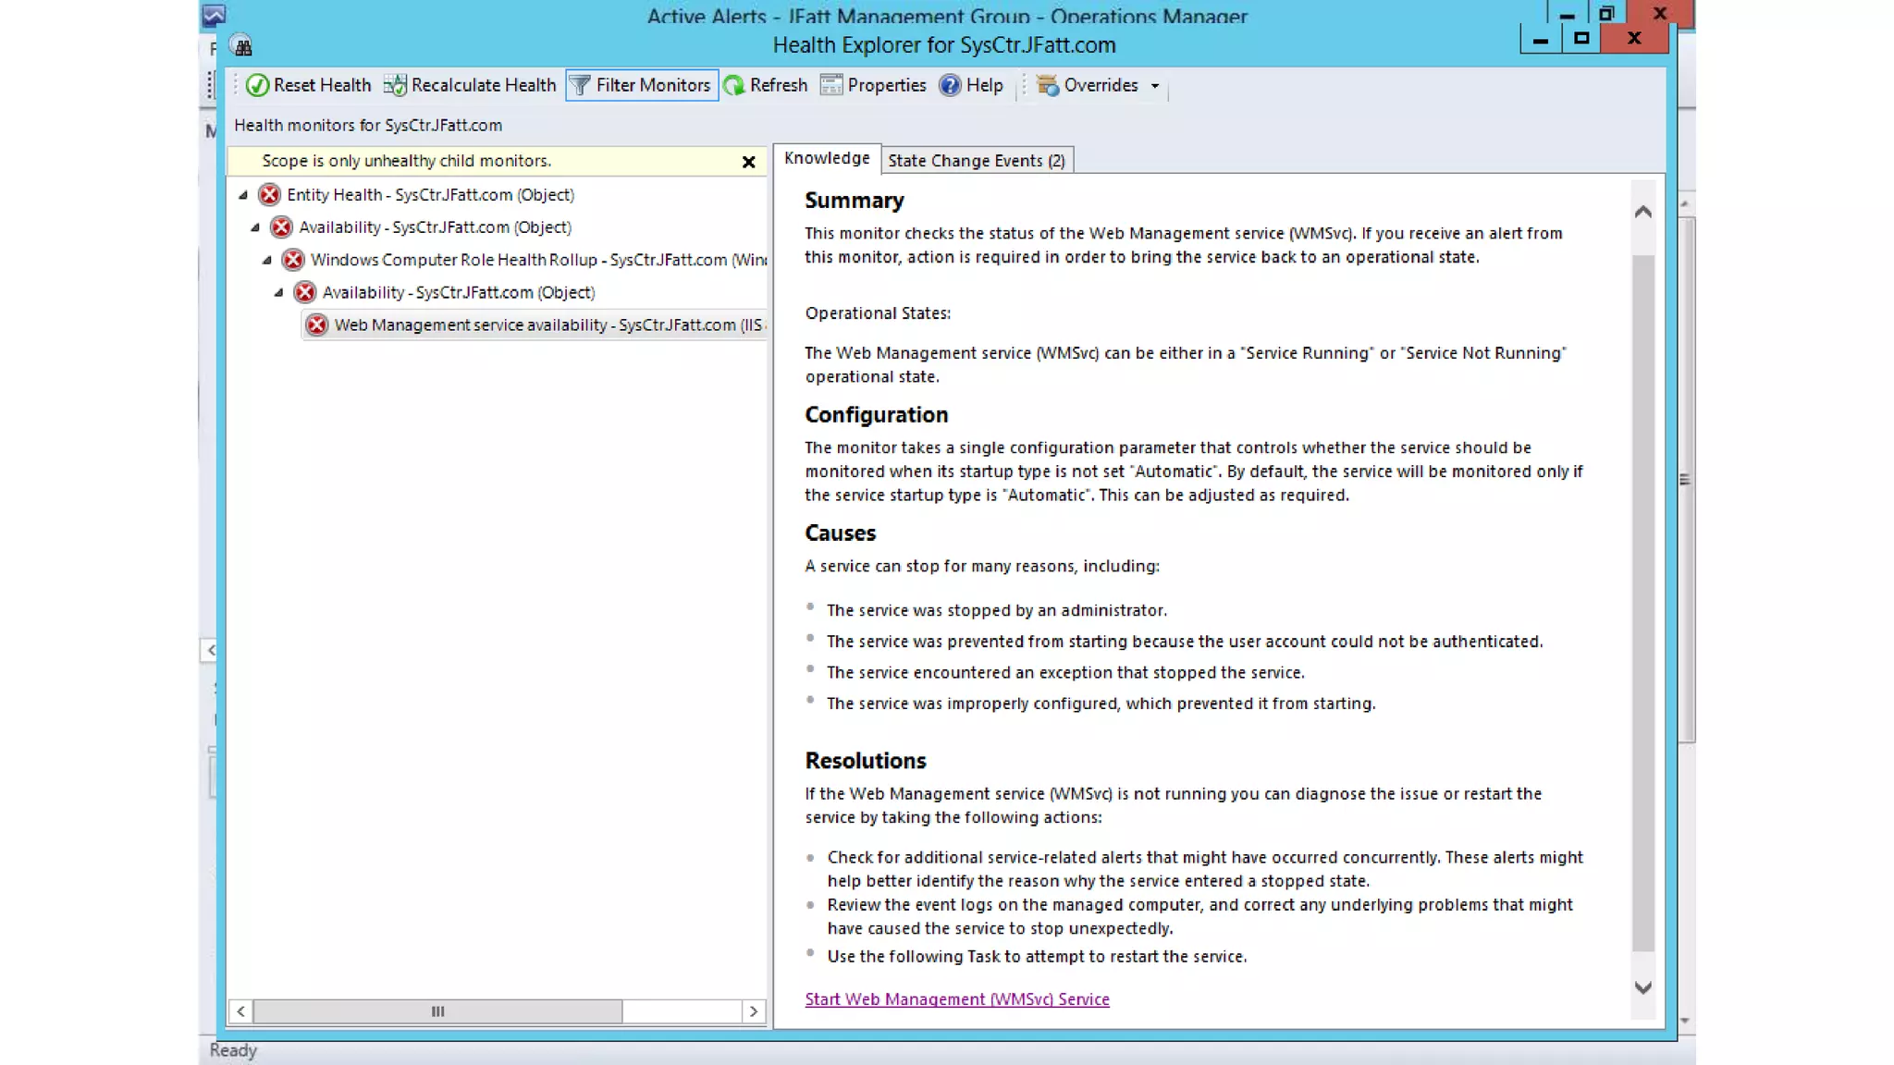The image size is (1894, 1065).
Task: Collapse the nested Availability node above Web Management
Action: point(279,292)
